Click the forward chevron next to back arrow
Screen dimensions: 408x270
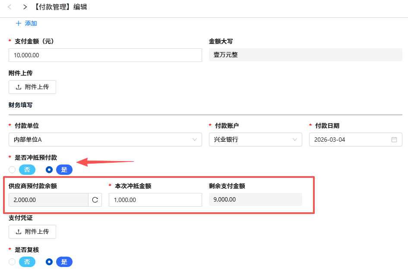click(x=25, y=7)
